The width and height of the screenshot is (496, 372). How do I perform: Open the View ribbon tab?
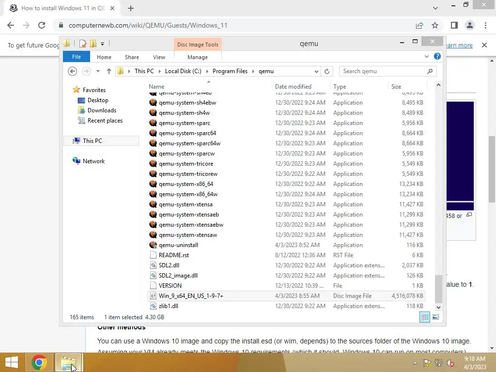click(x=159, y=57)
